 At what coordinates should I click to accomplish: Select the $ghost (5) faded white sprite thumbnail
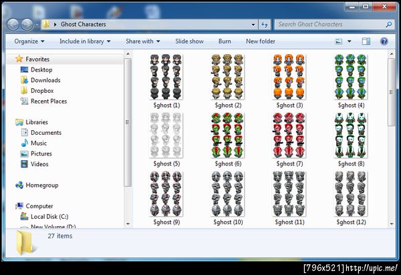click(166, 135)
